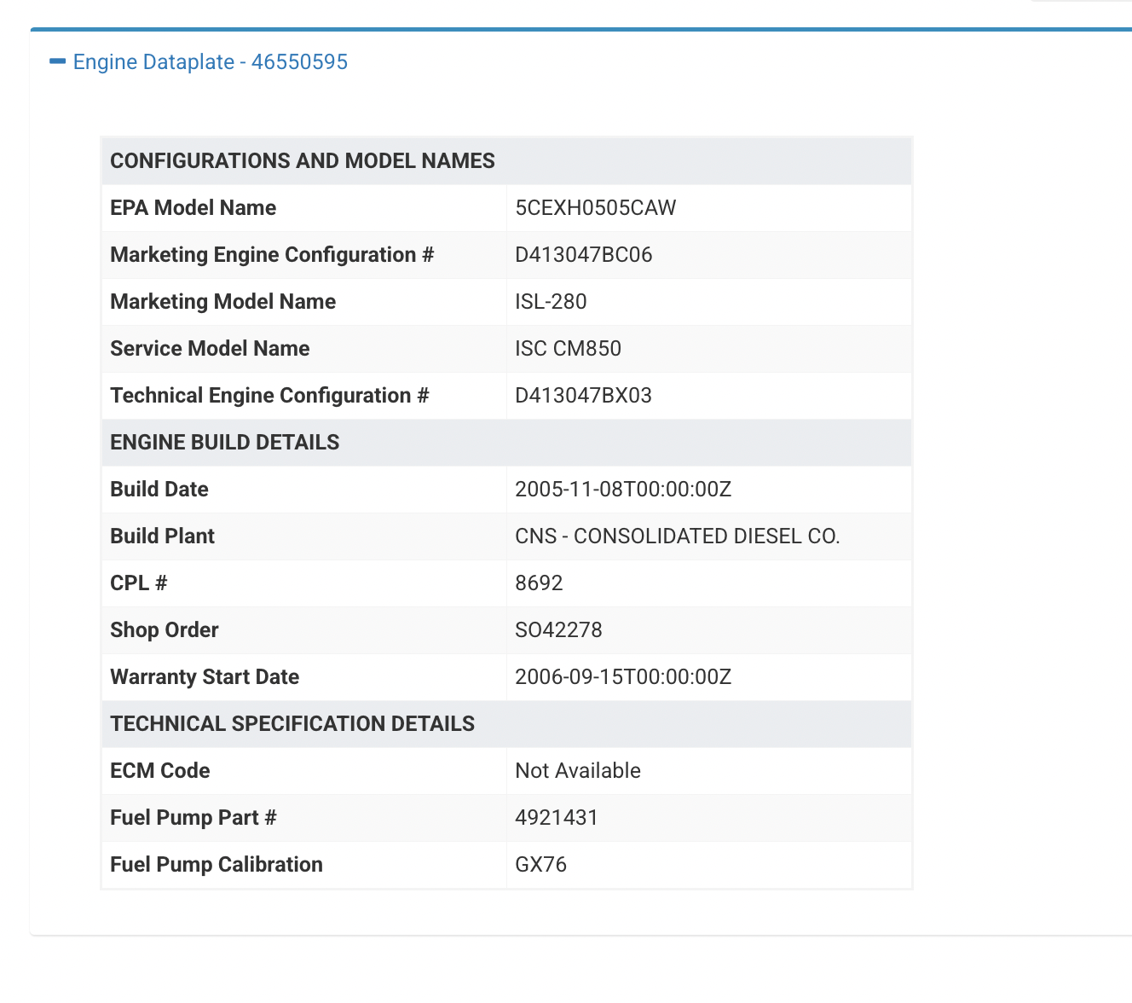Image resolution: width=1132 pixels, height=1003 pixels.
Task: Click the ISL-280 marketing model value
Action: [x=551, y=302]
